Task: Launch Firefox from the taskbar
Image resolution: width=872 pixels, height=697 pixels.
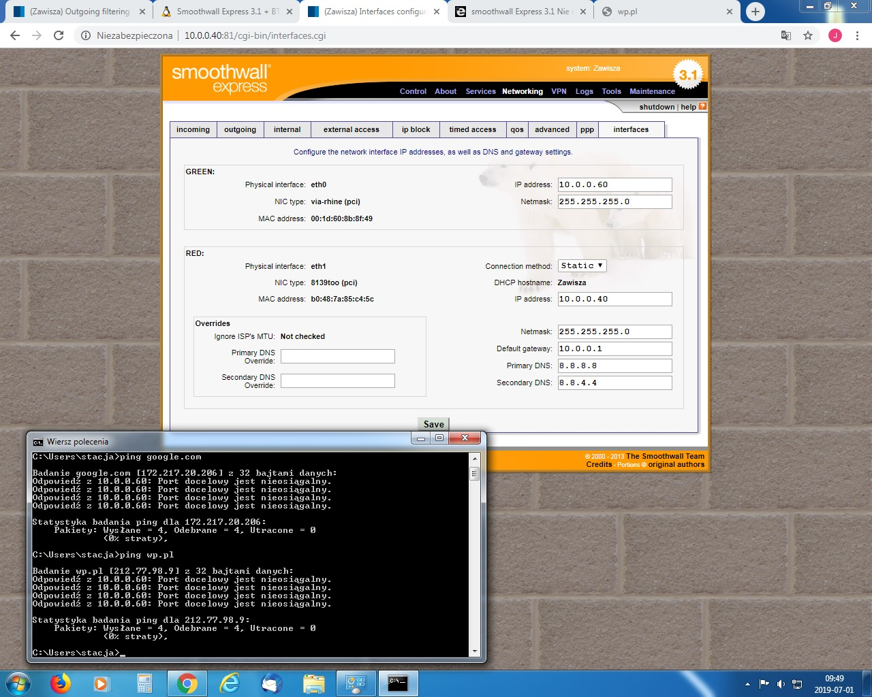Action: pyautogui.click(x=61, y=684)
